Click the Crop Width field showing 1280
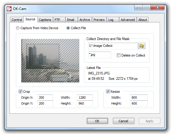This screenshot has height=134, width=171. coord(85,97)
